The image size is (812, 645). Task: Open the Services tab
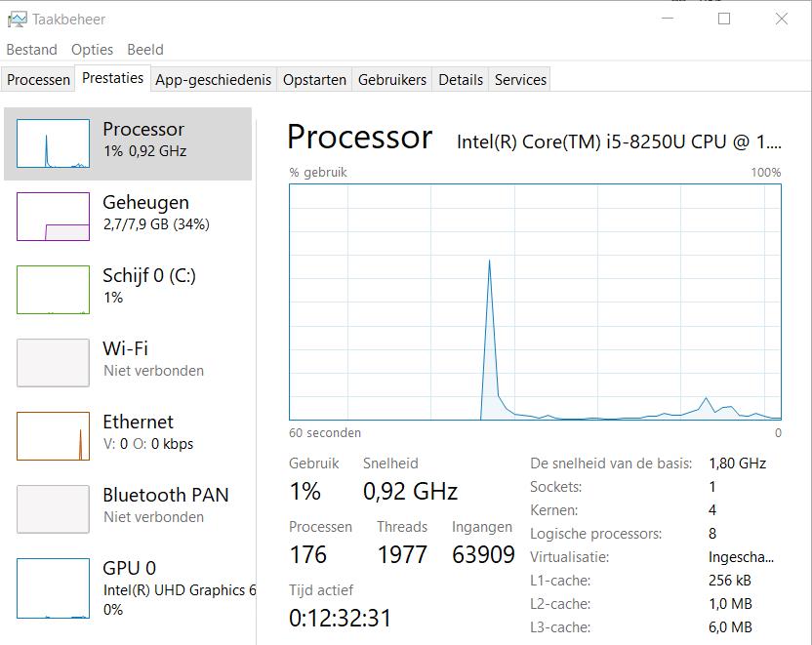(x=520, y=80)
